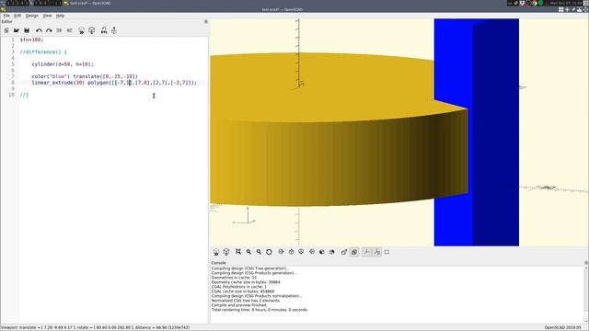This screenshot has width=589, height=331.
Task: Click the Preview icon in viewport toolbar
Action: pos(216,252)
